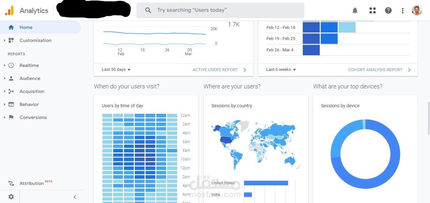The image size is (430, 203).
Task: Click the Audience person icon
Action: (11, 78)
